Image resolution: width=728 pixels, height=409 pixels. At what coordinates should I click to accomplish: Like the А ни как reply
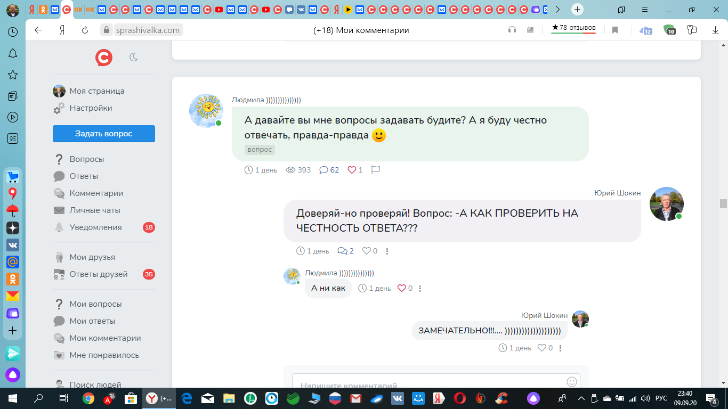(x=402, y=288)
